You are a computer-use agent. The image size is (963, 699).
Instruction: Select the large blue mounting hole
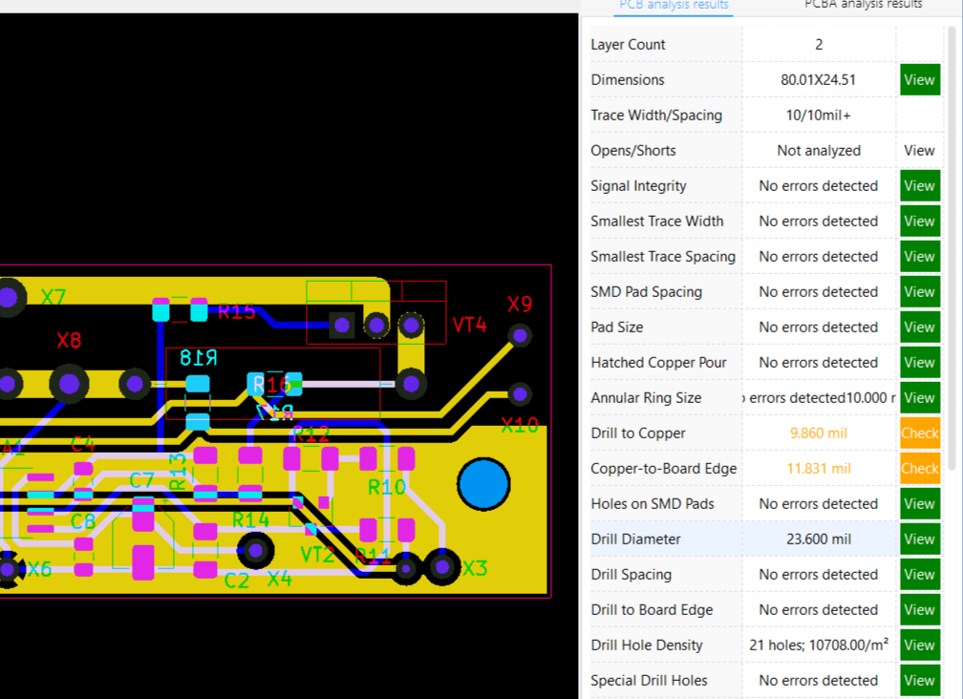click(x=483, y=485)
